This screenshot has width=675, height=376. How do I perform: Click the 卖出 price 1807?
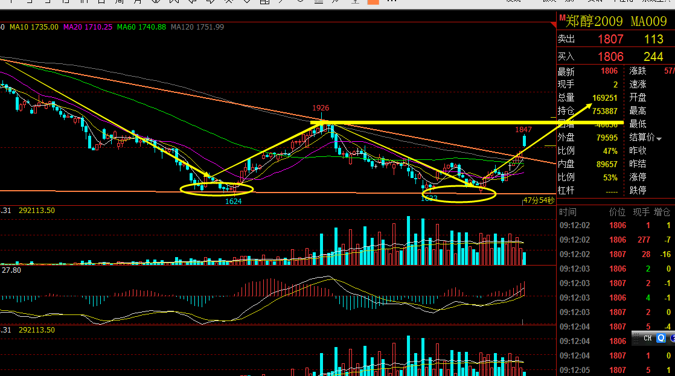pyautogui.click(x=610, y=39)
